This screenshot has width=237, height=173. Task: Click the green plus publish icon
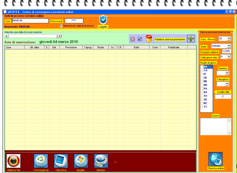[191, 39]
